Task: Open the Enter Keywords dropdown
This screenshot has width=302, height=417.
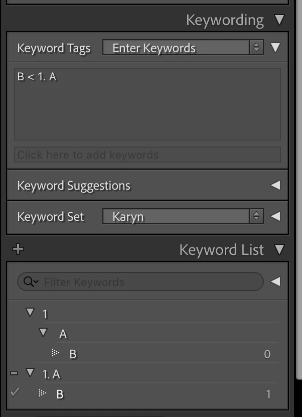Action: [x=183, y=48]
